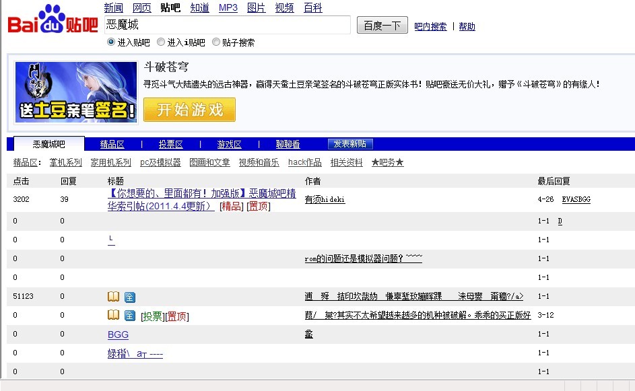Click the search box containing 恶魔城
The height and width of the screenshot is (391, 635).
tap(227, 25)
